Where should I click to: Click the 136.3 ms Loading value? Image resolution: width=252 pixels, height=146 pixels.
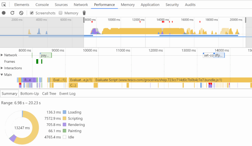click(54, 112)
